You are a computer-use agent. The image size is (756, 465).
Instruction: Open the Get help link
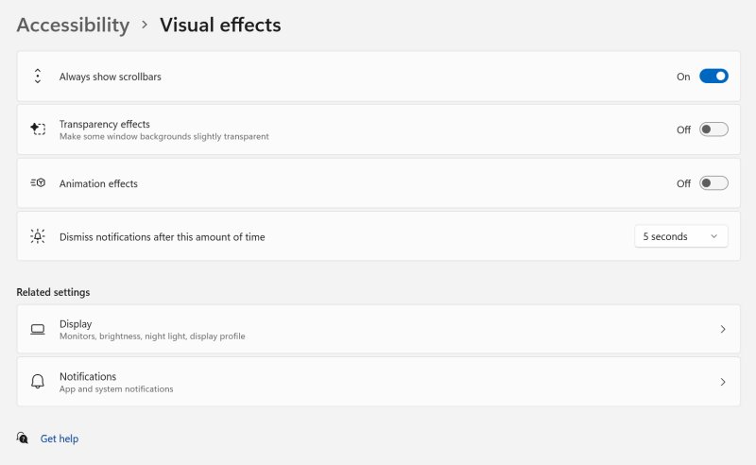click(60, 439)
